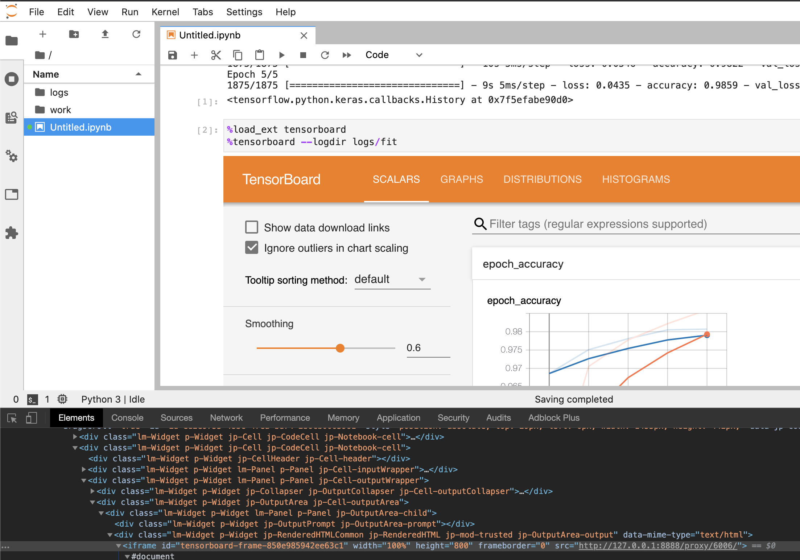Open the File menu
Image resolution: width=800 pixels, height=560 pixels.
point(36,12)
